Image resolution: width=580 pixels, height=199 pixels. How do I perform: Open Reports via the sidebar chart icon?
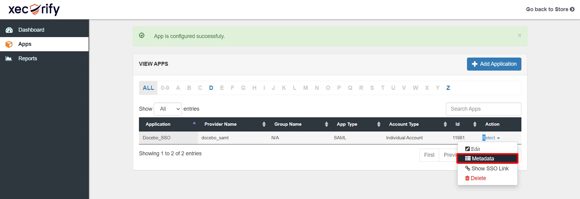point(9,58)
